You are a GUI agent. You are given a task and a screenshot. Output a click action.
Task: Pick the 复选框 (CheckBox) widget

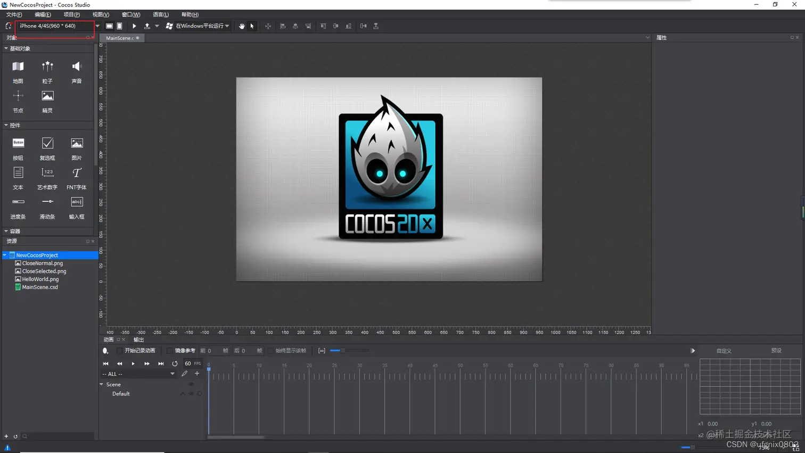point(47,143)
